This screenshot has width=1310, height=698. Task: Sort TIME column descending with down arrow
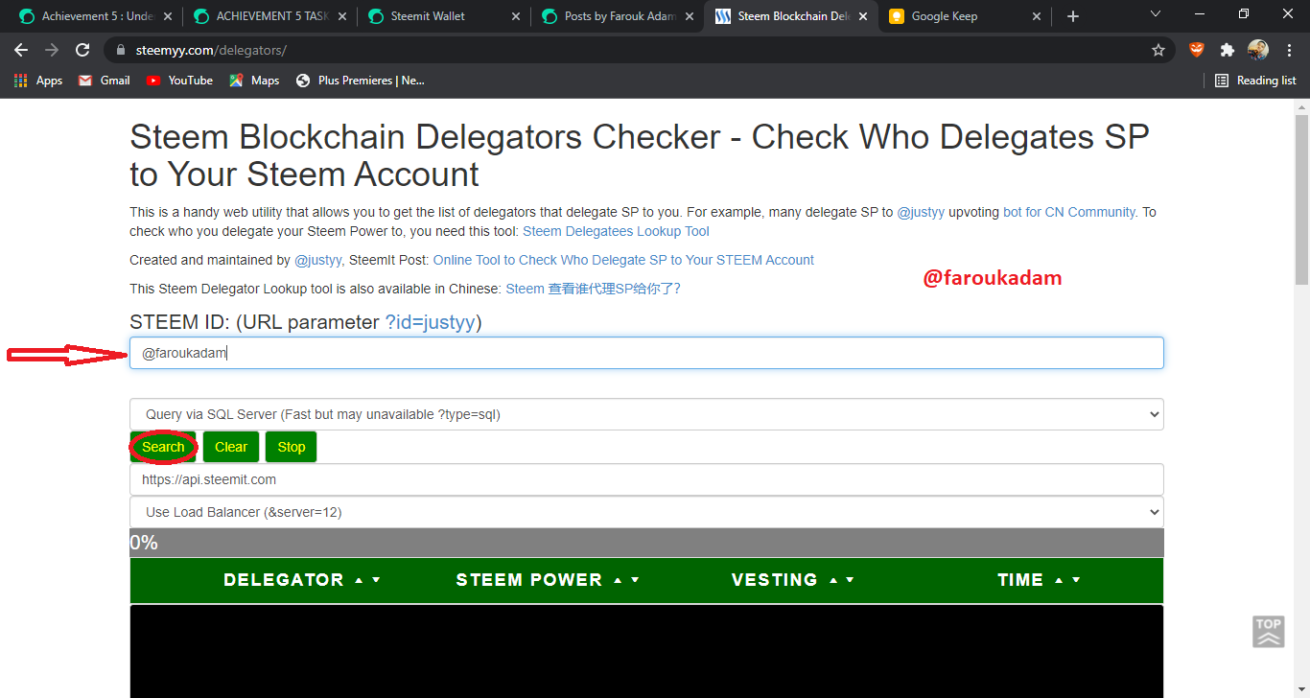[x=1076, y=580]
